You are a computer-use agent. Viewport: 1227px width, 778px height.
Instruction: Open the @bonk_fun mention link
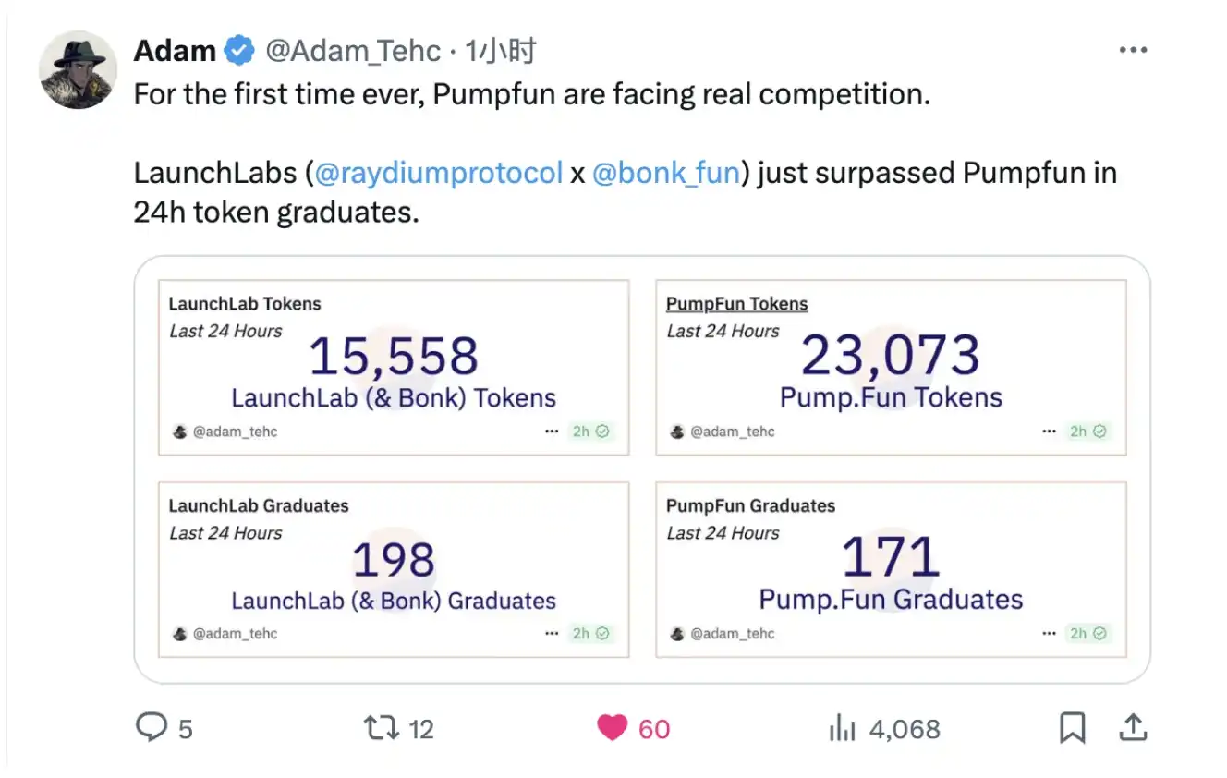point(665,173)
